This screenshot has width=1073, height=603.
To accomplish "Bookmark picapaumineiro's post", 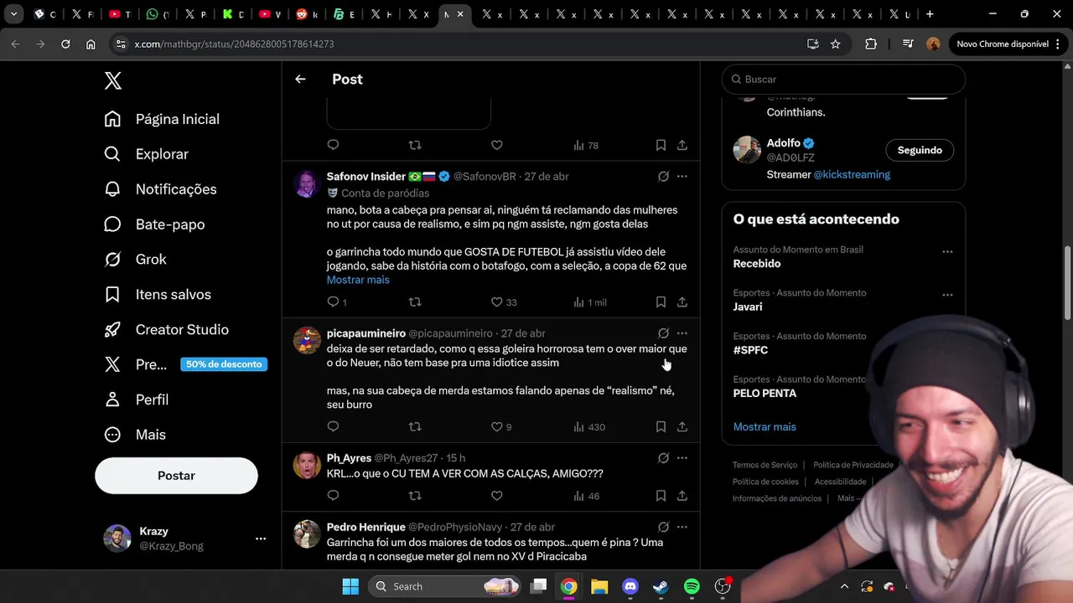I will [x=661, y=427].
